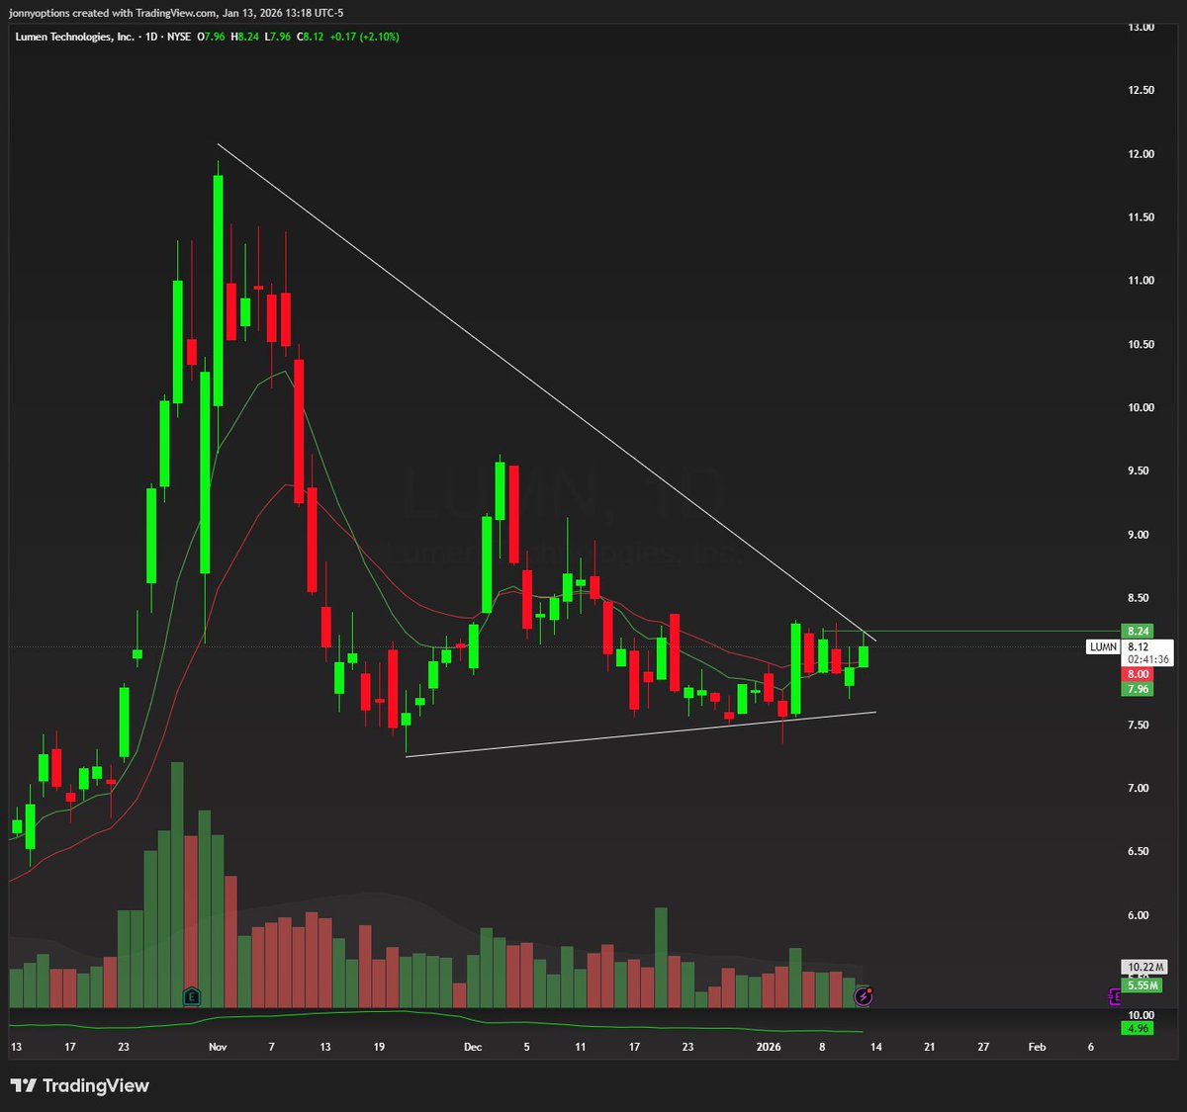Click the 2026 date axis label
The image size is (1187, 1112).
pos(769,1047)
